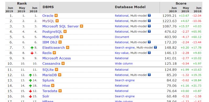The image size is (209, 102).
Task: Click the DBMS column header
Action: 48,7
